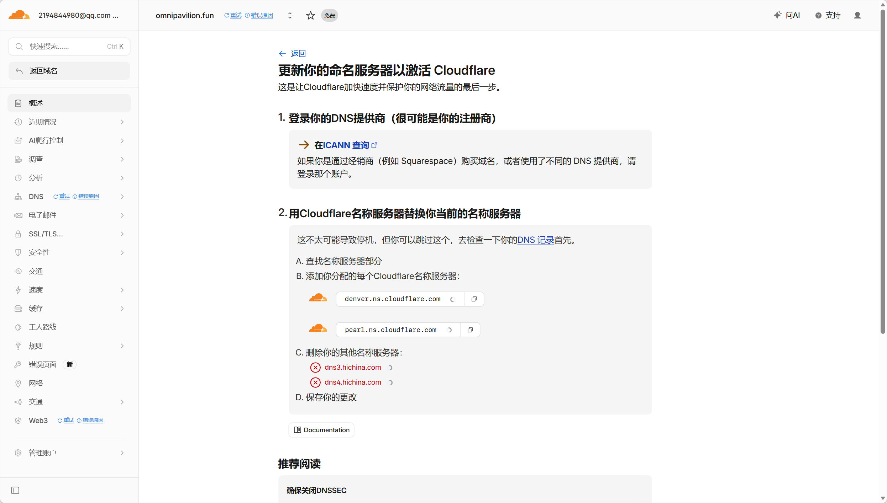Collapse the sidebar with panel toggle icon
This screenshot has width=887, height=503.
[x=15, y=491]
